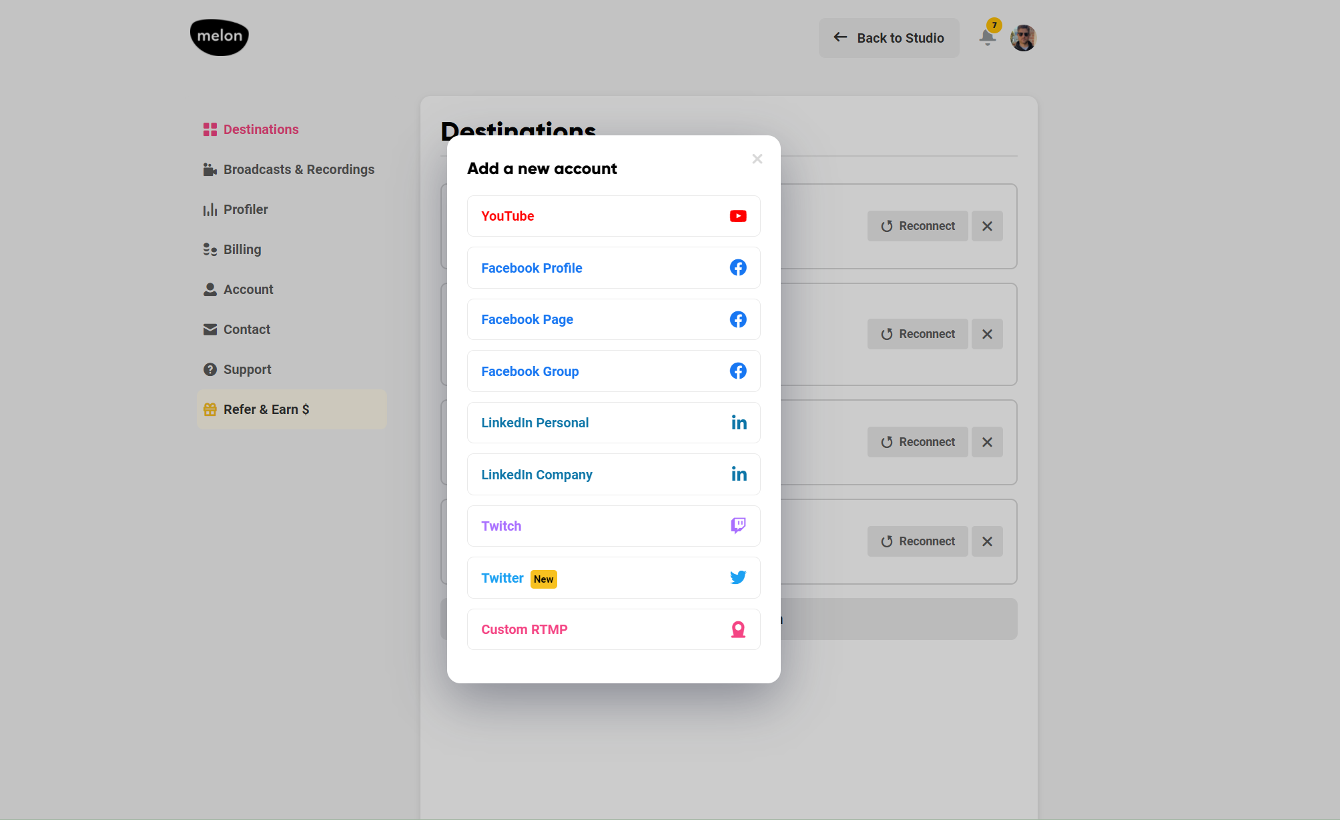Click the Account person icon
1340x820 pixels.
[x=210, y=289]
